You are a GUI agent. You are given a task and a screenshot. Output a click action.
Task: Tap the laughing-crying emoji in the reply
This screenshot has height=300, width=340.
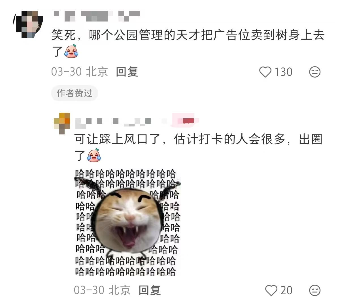click(94, 155)
